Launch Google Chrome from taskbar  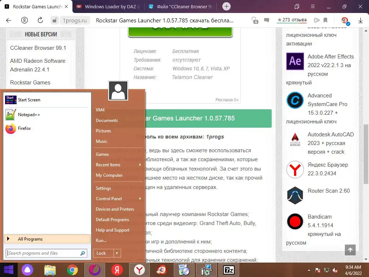72,270
